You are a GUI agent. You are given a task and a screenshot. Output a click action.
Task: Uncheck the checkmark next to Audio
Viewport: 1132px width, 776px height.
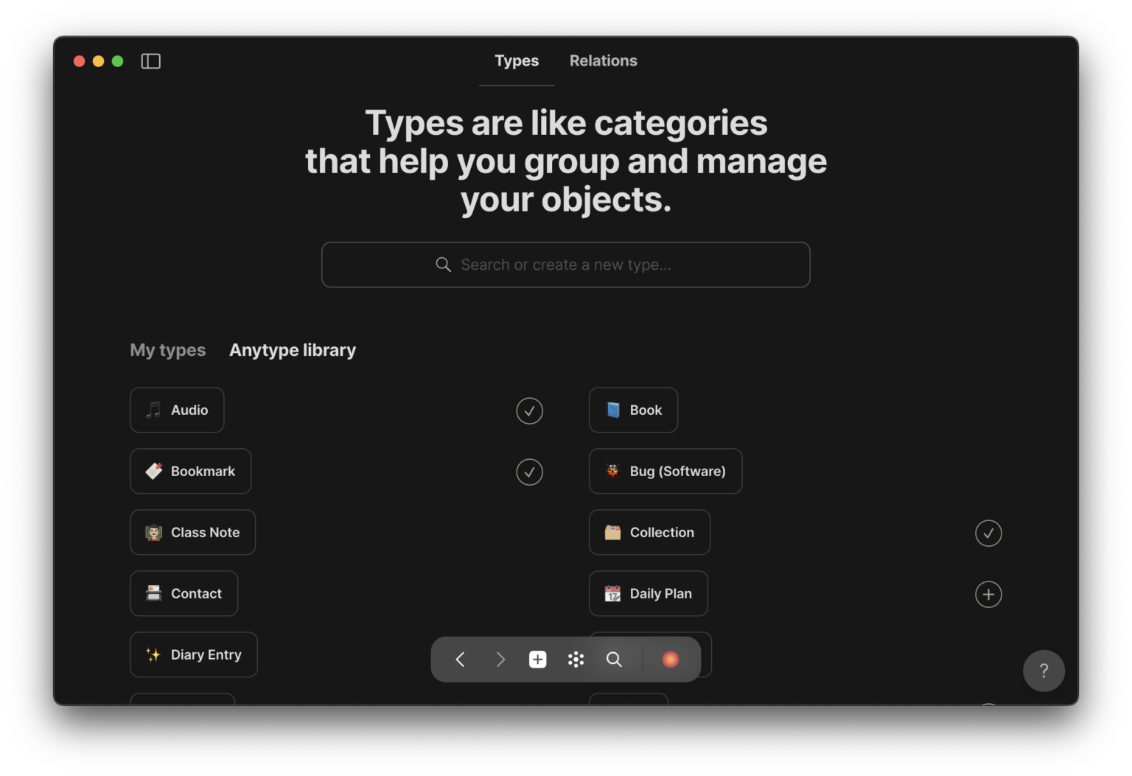529,410
